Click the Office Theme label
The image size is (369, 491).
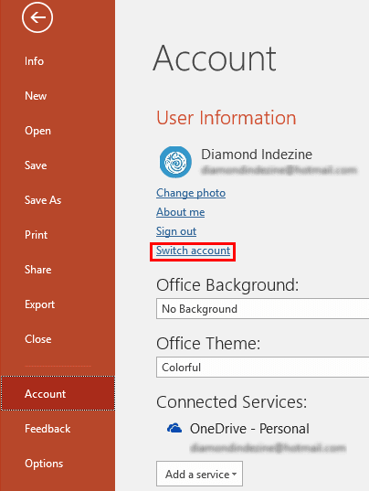pyautogui.click(x=208, y=344)
